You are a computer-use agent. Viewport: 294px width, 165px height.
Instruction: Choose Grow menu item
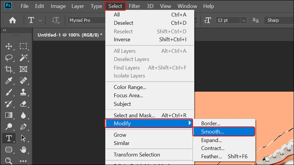149,135
